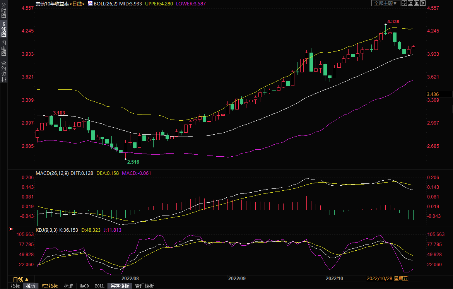Screen dimensions: 453x289
Task: Open the 全部主题 theme dropdown
Action: [385, 3]
